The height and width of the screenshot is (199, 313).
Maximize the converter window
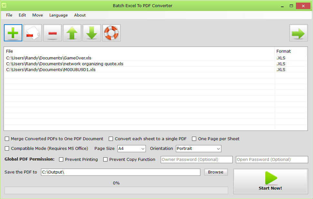tap(291, 6)
